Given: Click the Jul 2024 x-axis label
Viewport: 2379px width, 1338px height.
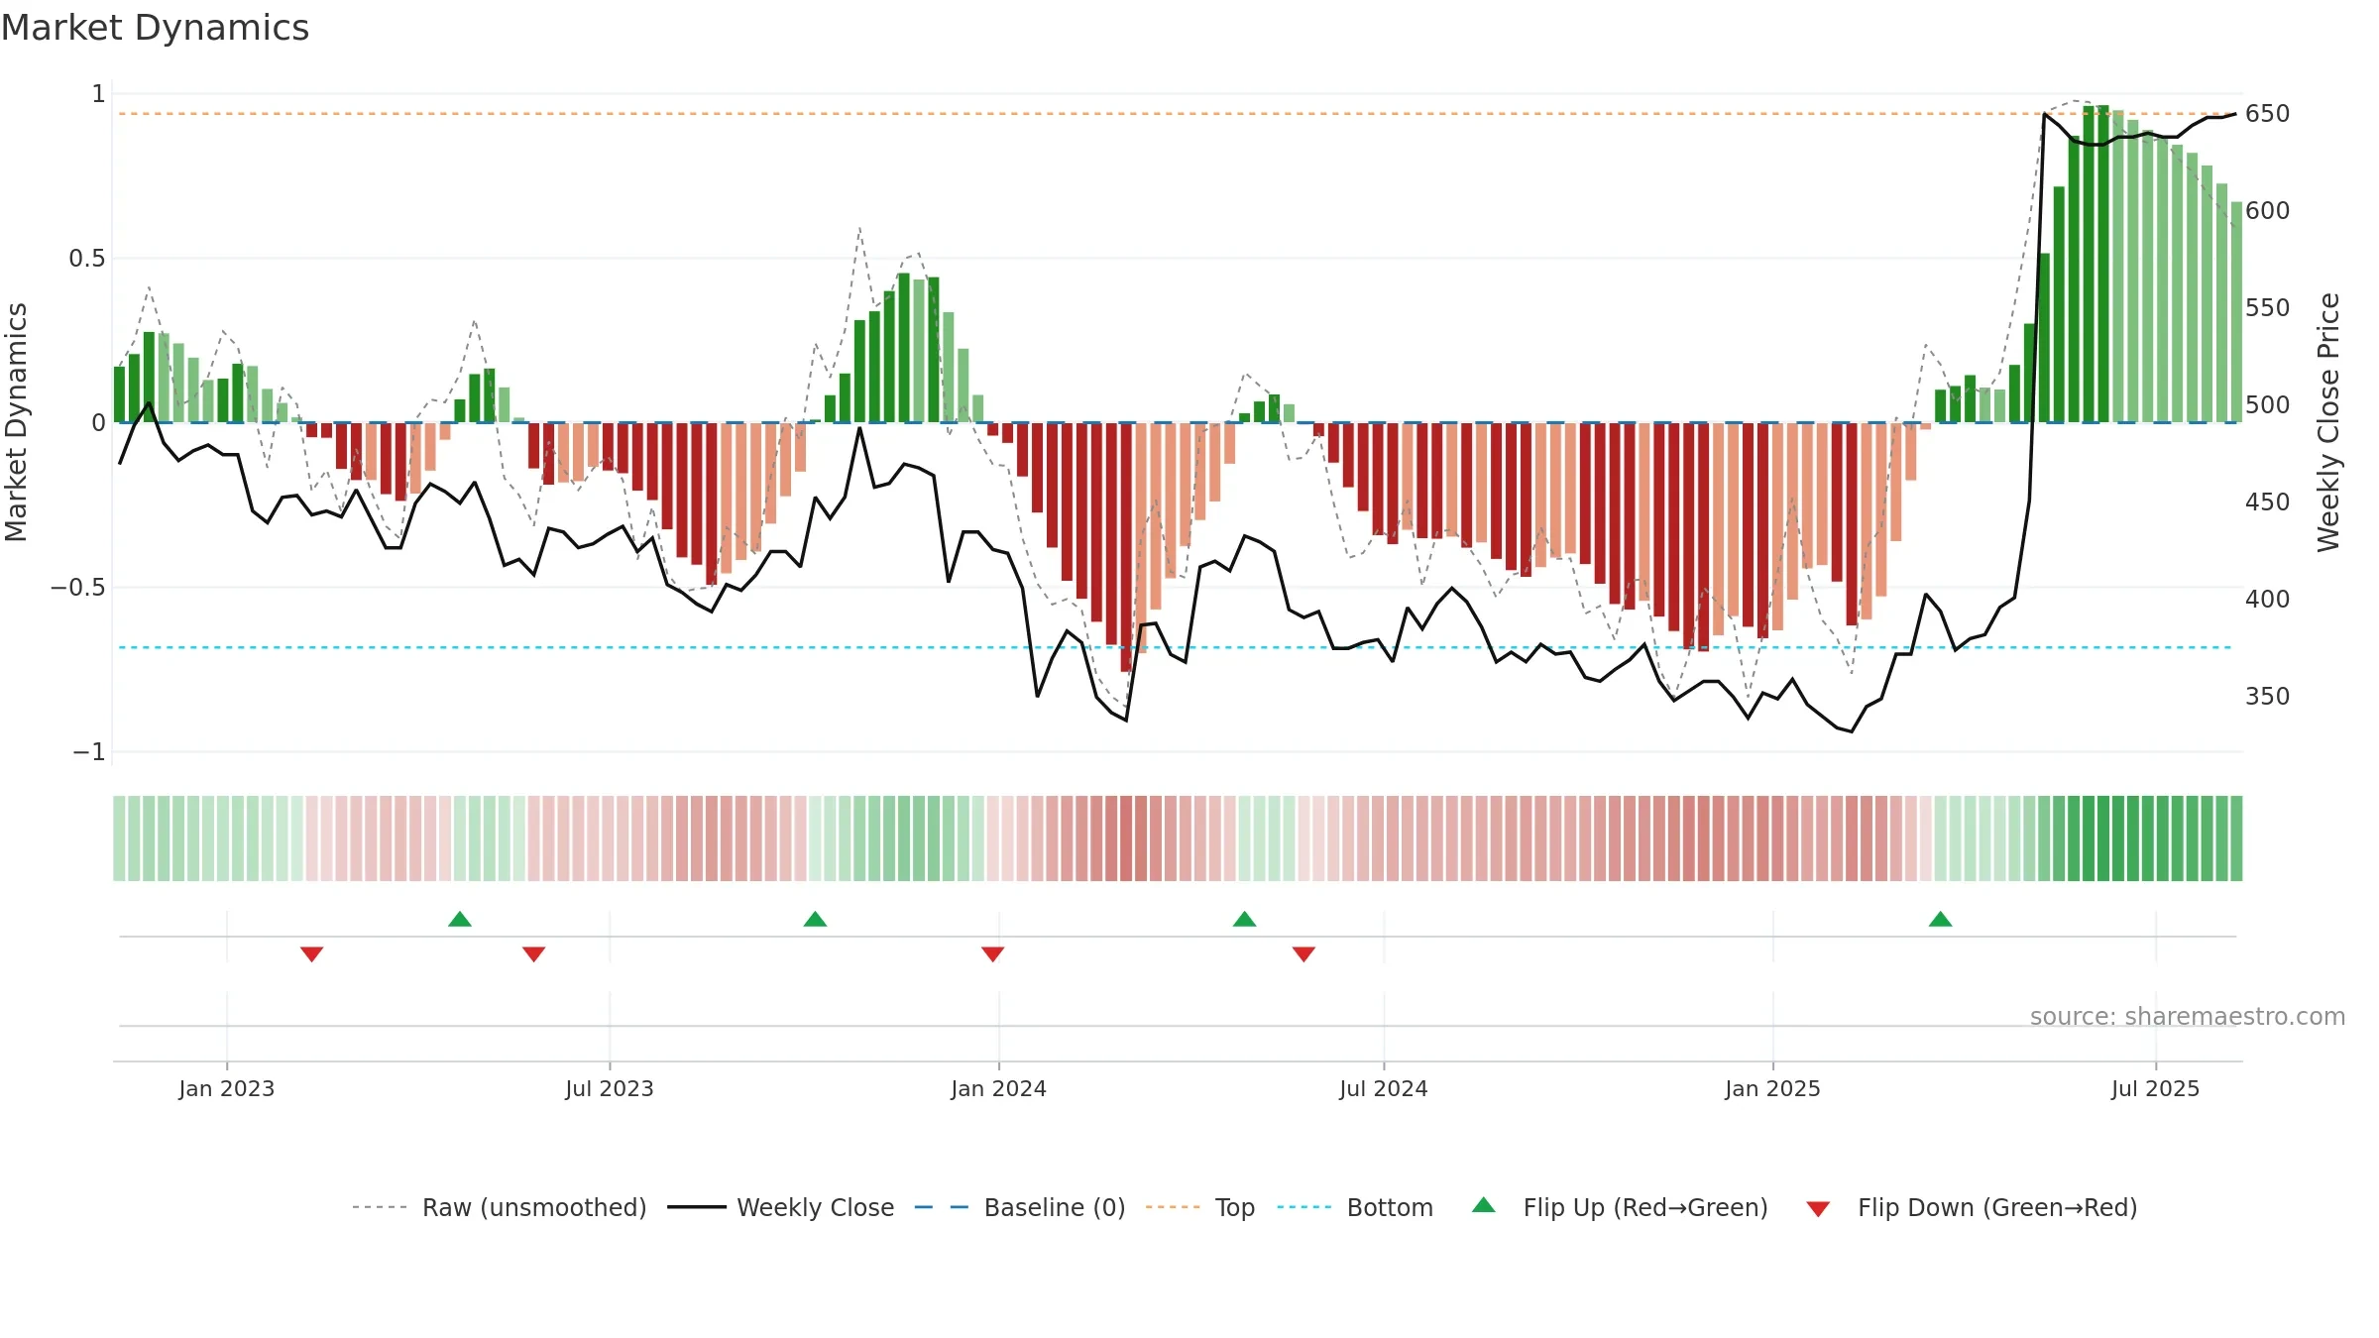Looking at the screenshot, I should pyautogui.click(x=1384, y=1088).
